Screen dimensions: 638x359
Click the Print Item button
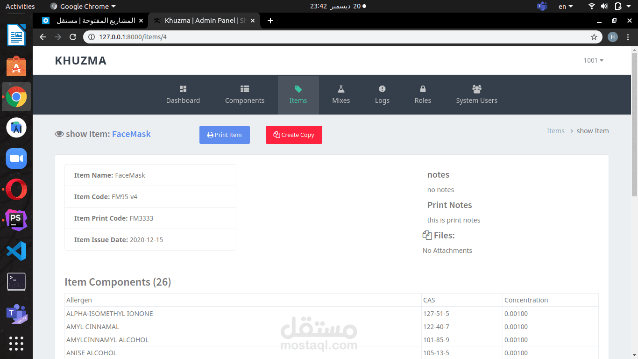[225, 135]
